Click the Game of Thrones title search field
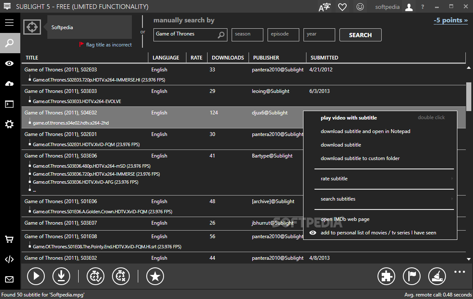473x299 pixels. point(190,35)
